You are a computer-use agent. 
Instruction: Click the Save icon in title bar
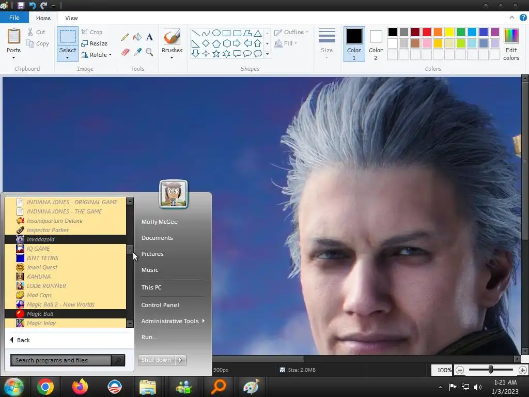[x=21, y=5]
